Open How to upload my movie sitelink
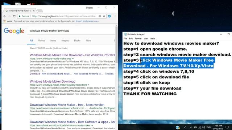 [88, 74]
